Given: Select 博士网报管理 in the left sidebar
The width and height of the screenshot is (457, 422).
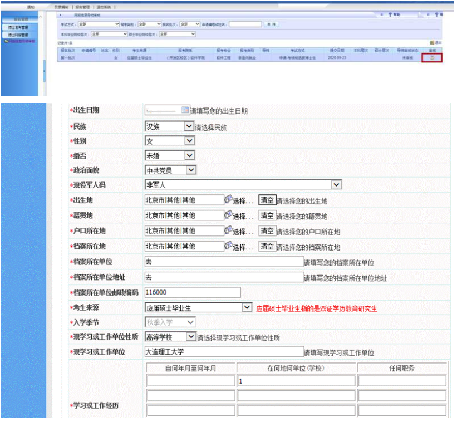Looking at the screenshot, I should pyautogui.click(x=18, y=35).
